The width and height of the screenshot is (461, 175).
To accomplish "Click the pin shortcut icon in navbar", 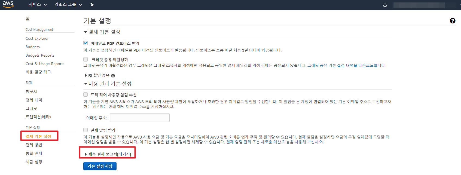I will click(x=92, y=5).
